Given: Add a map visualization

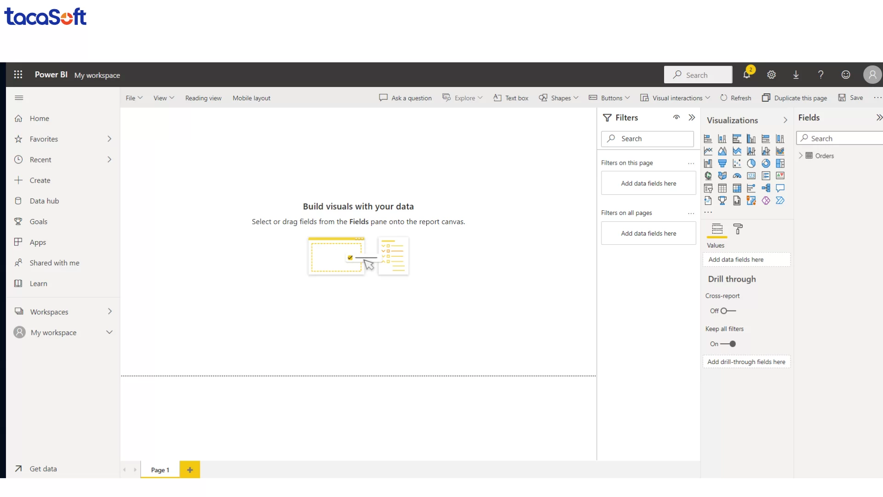Looking at the screenshot, I should point(708,175).
